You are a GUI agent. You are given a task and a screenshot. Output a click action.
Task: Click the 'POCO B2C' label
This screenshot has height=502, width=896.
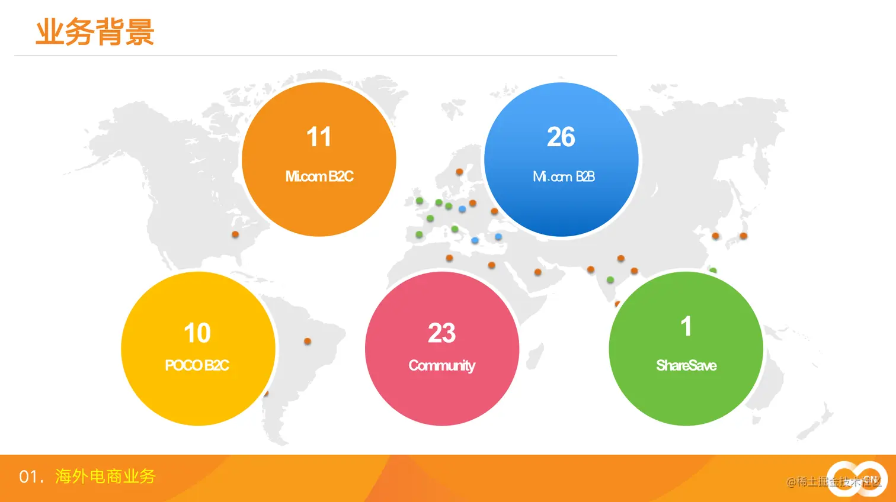click(x=197, y=365)
